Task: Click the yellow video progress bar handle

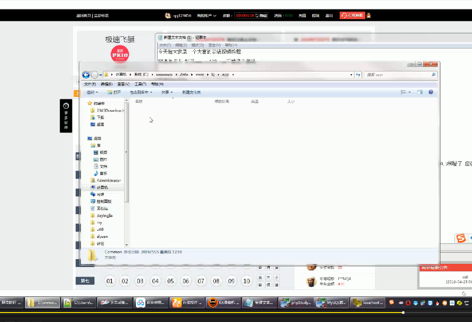Action: point(403,313)
